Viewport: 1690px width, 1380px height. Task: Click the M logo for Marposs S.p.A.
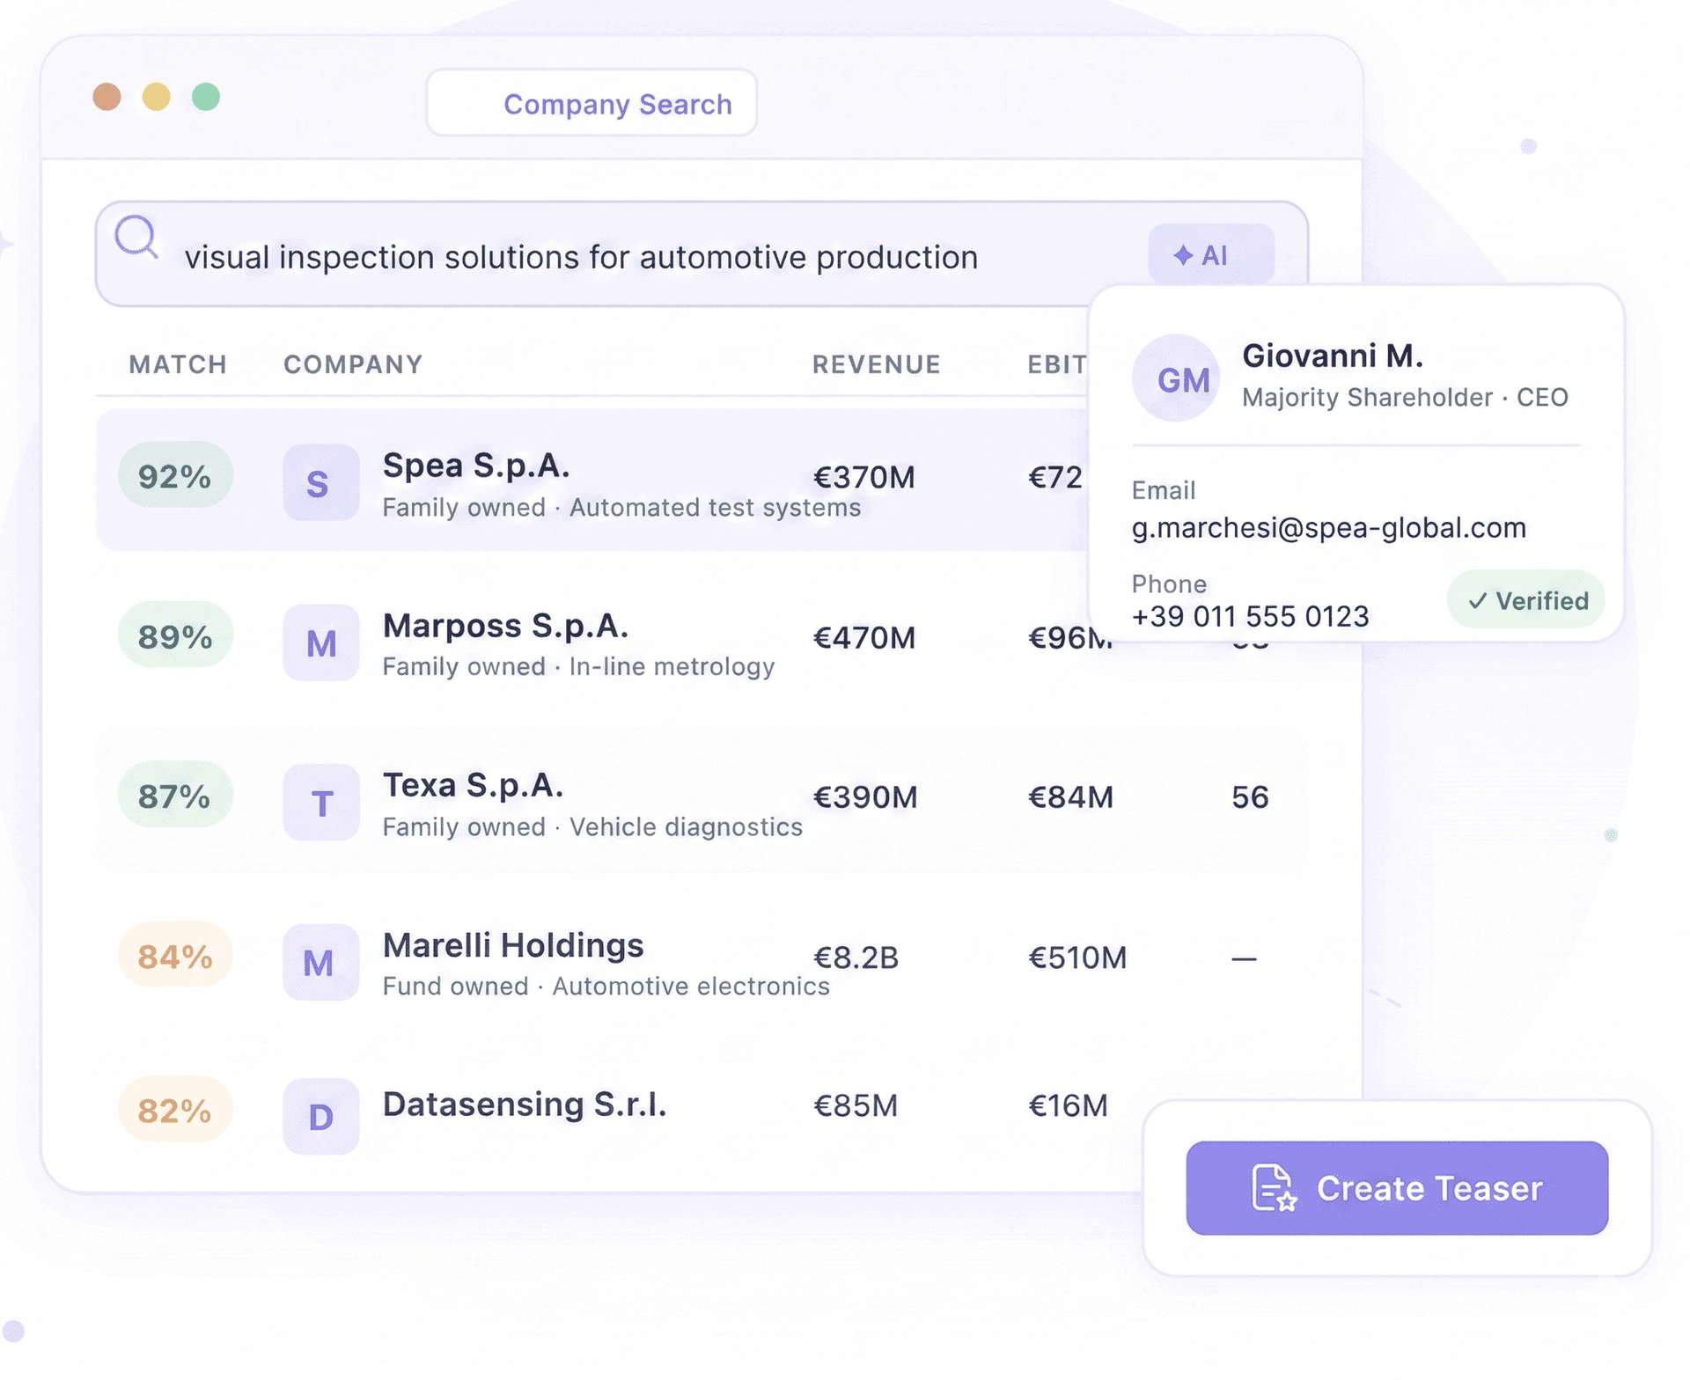[x=320, y=642]
